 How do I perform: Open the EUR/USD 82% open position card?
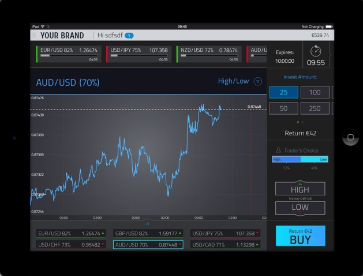[68, 54]
